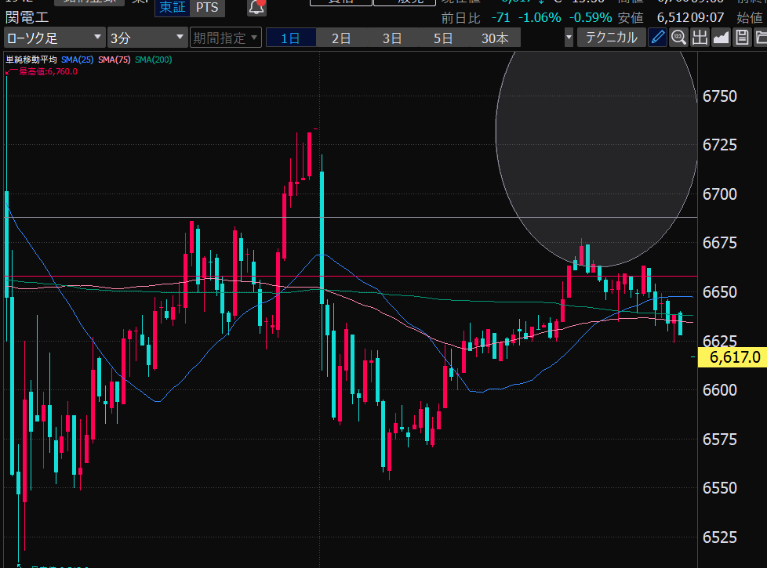
Task: Click the save chart floppy icon
Action: click(741, 38)
